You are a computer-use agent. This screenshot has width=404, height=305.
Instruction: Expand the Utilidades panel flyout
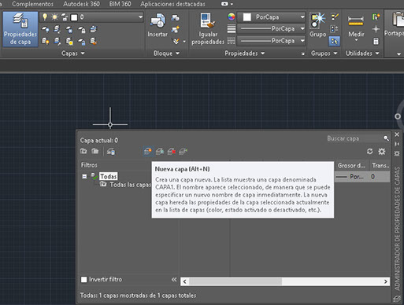tap(362, 53)
